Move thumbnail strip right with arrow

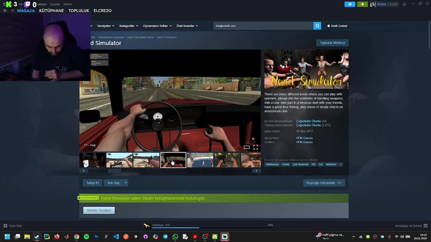tap(256, 171)
